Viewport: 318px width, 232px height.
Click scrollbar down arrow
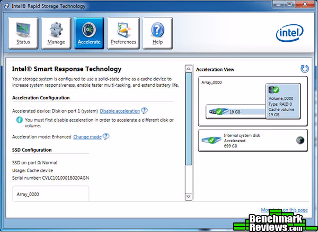(189, 197)
